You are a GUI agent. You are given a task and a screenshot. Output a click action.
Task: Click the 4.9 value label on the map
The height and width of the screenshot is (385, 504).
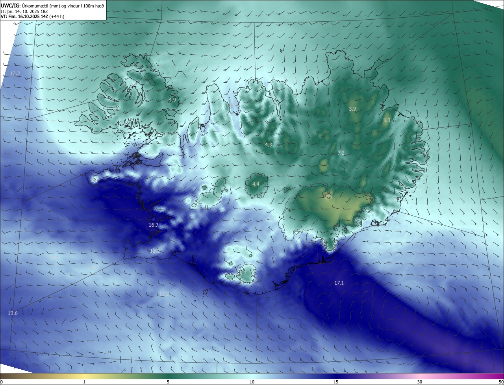pyautogui.click(x=172, y=100)
